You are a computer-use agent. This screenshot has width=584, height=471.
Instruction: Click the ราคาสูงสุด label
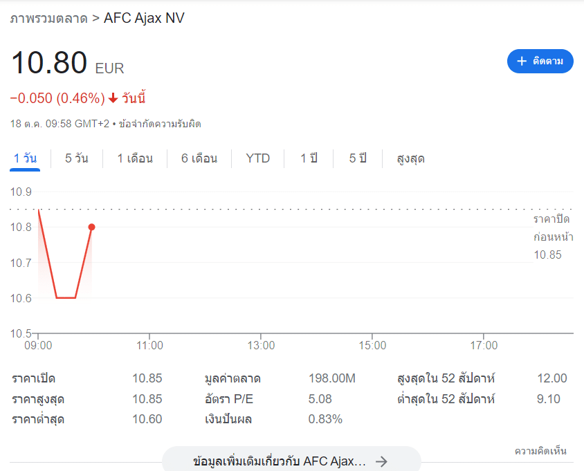pos(38,399)
